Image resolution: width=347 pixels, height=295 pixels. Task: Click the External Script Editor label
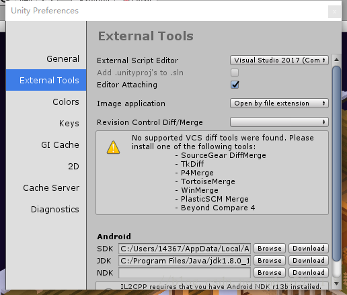click(x=137, y=60)
